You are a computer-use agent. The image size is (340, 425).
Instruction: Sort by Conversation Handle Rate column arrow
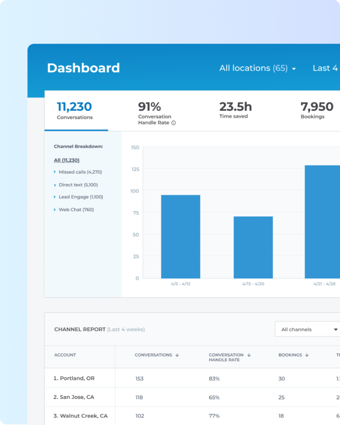click(249, 355)
